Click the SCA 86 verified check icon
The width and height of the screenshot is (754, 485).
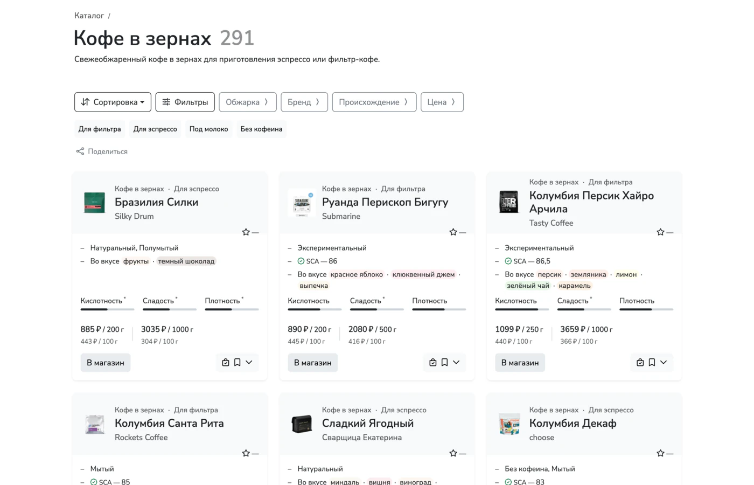[x=301, y=261]
